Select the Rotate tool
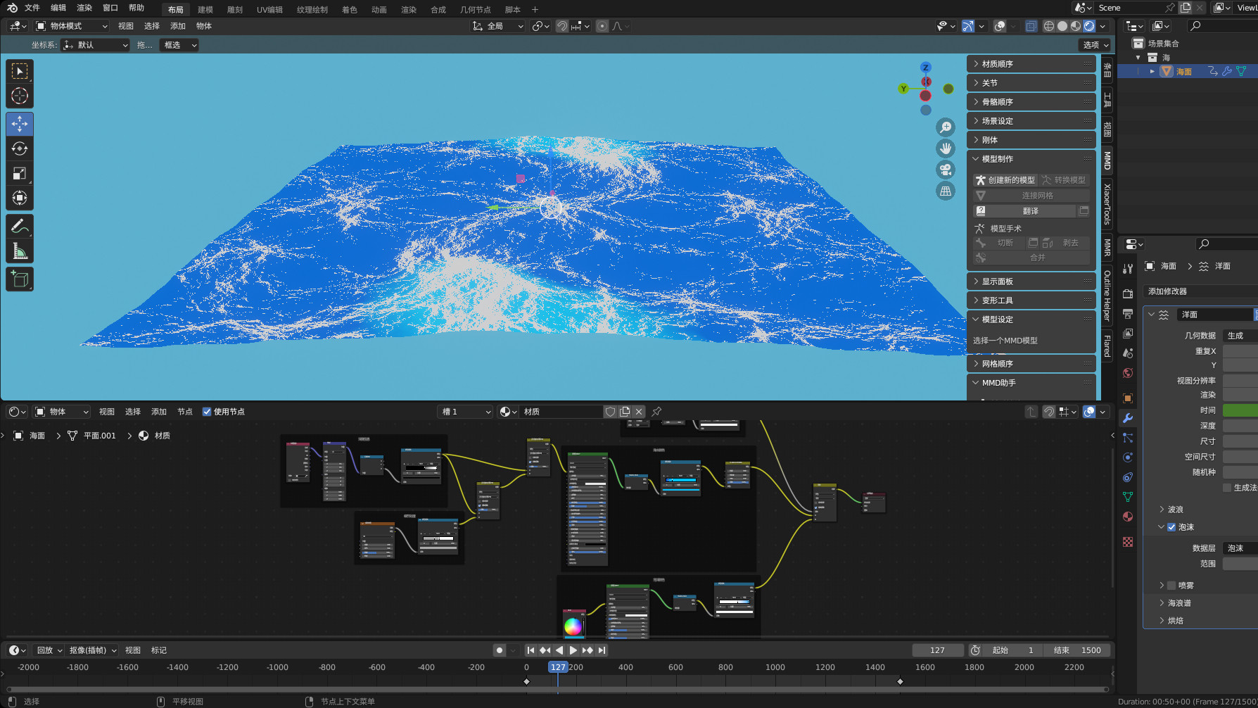The height and width of the screenshot is (708, 1258). [20, 148]
